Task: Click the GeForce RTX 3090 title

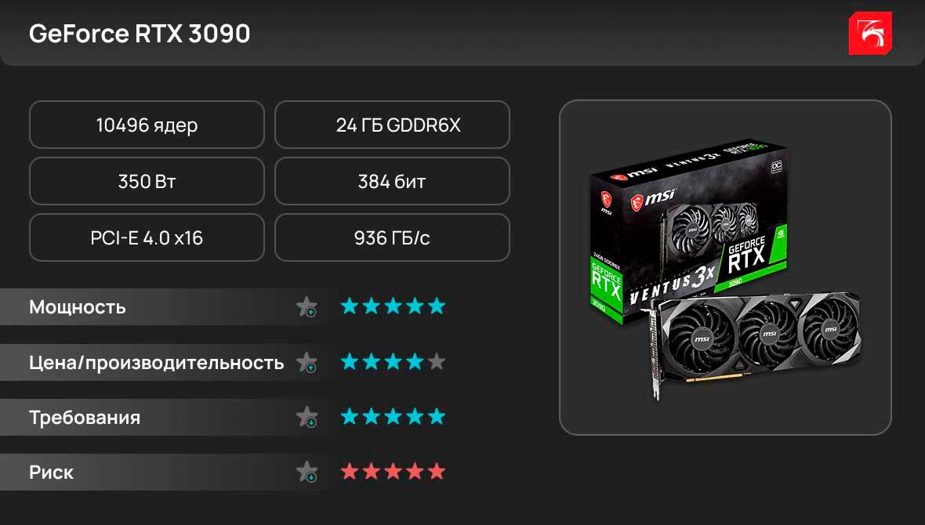Action: click(x=140, y=34)
